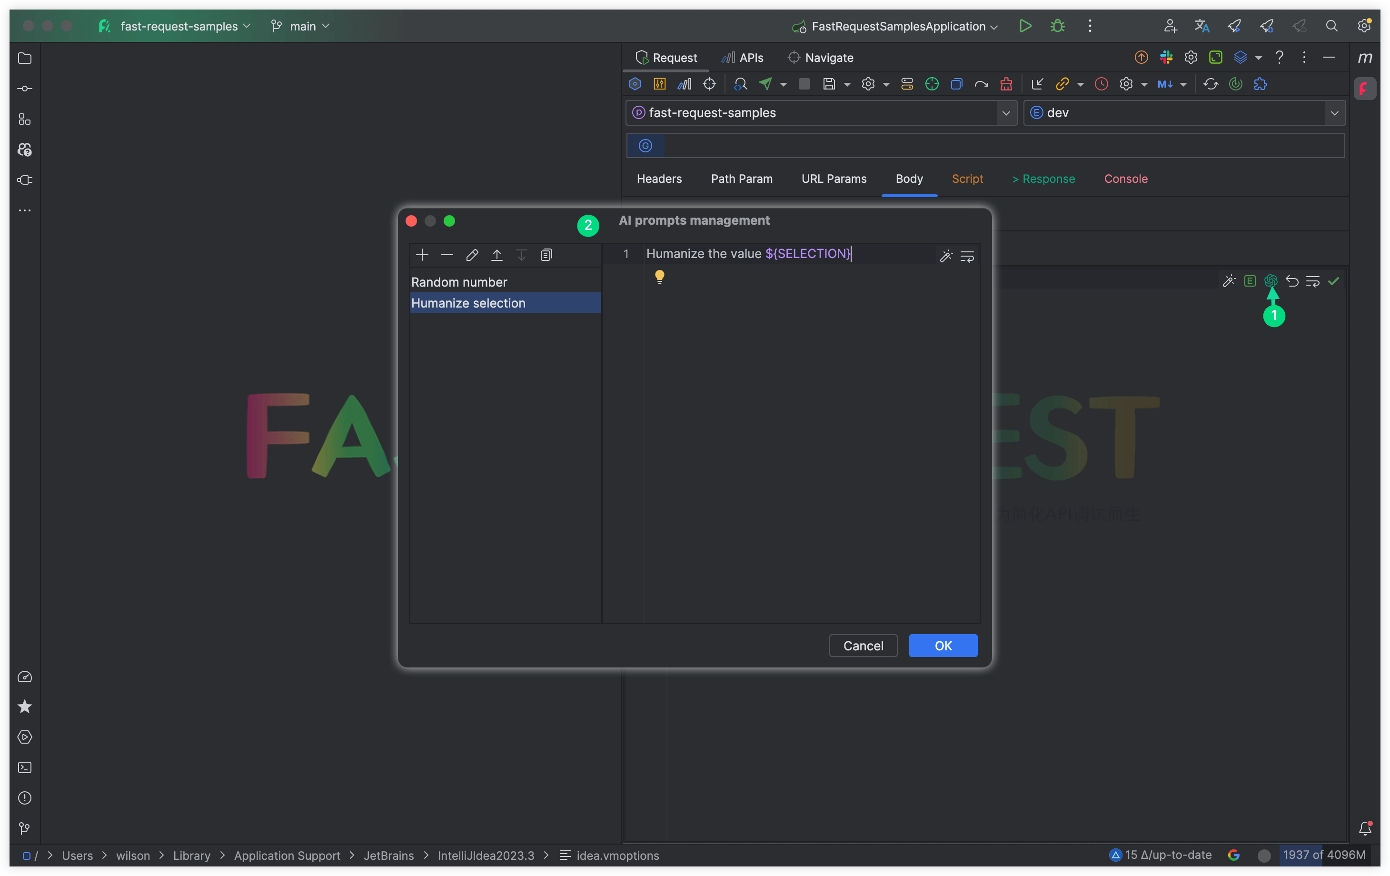Click the plus icon to add prompt
1390x876 pixels.
422,255
